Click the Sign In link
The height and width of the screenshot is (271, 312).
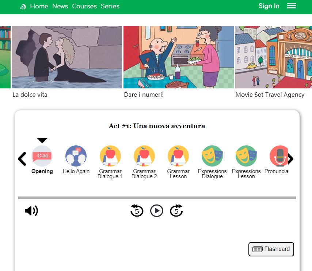pyautogui.click(x=269, y=6)
